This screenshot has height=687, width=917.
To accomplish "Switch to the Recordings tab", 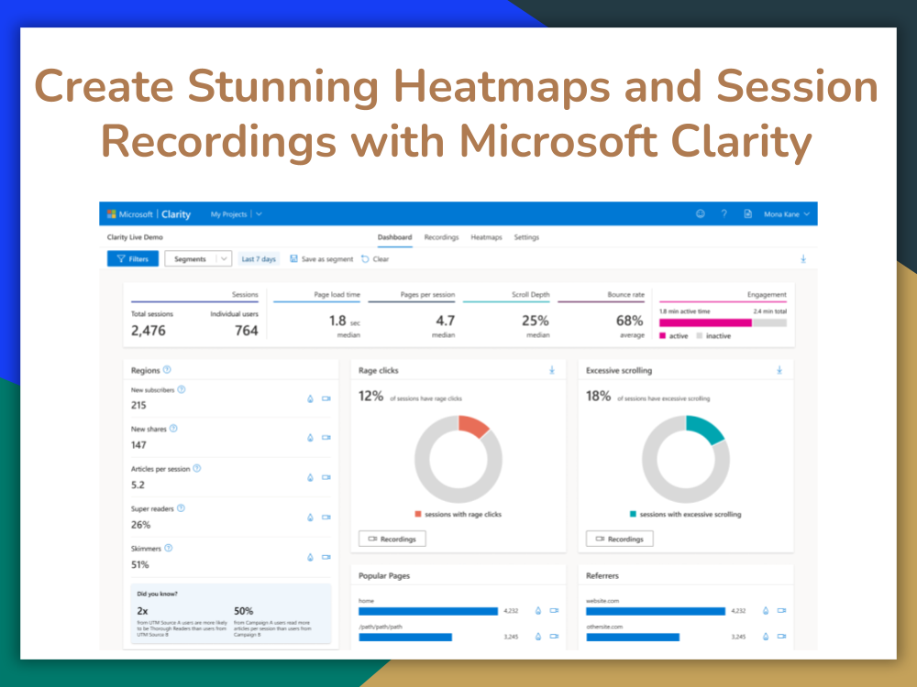I will click(441, 237).
